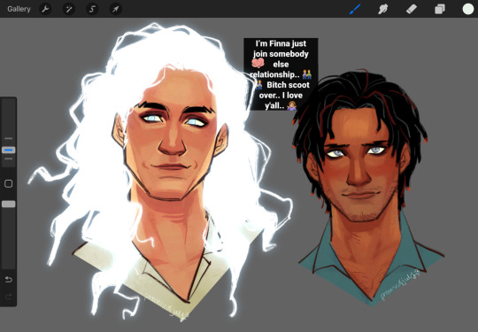The width and height of the screenshot is (478, 332).
Task: Undo the last stroke
Action: click(x=9, y=279)
